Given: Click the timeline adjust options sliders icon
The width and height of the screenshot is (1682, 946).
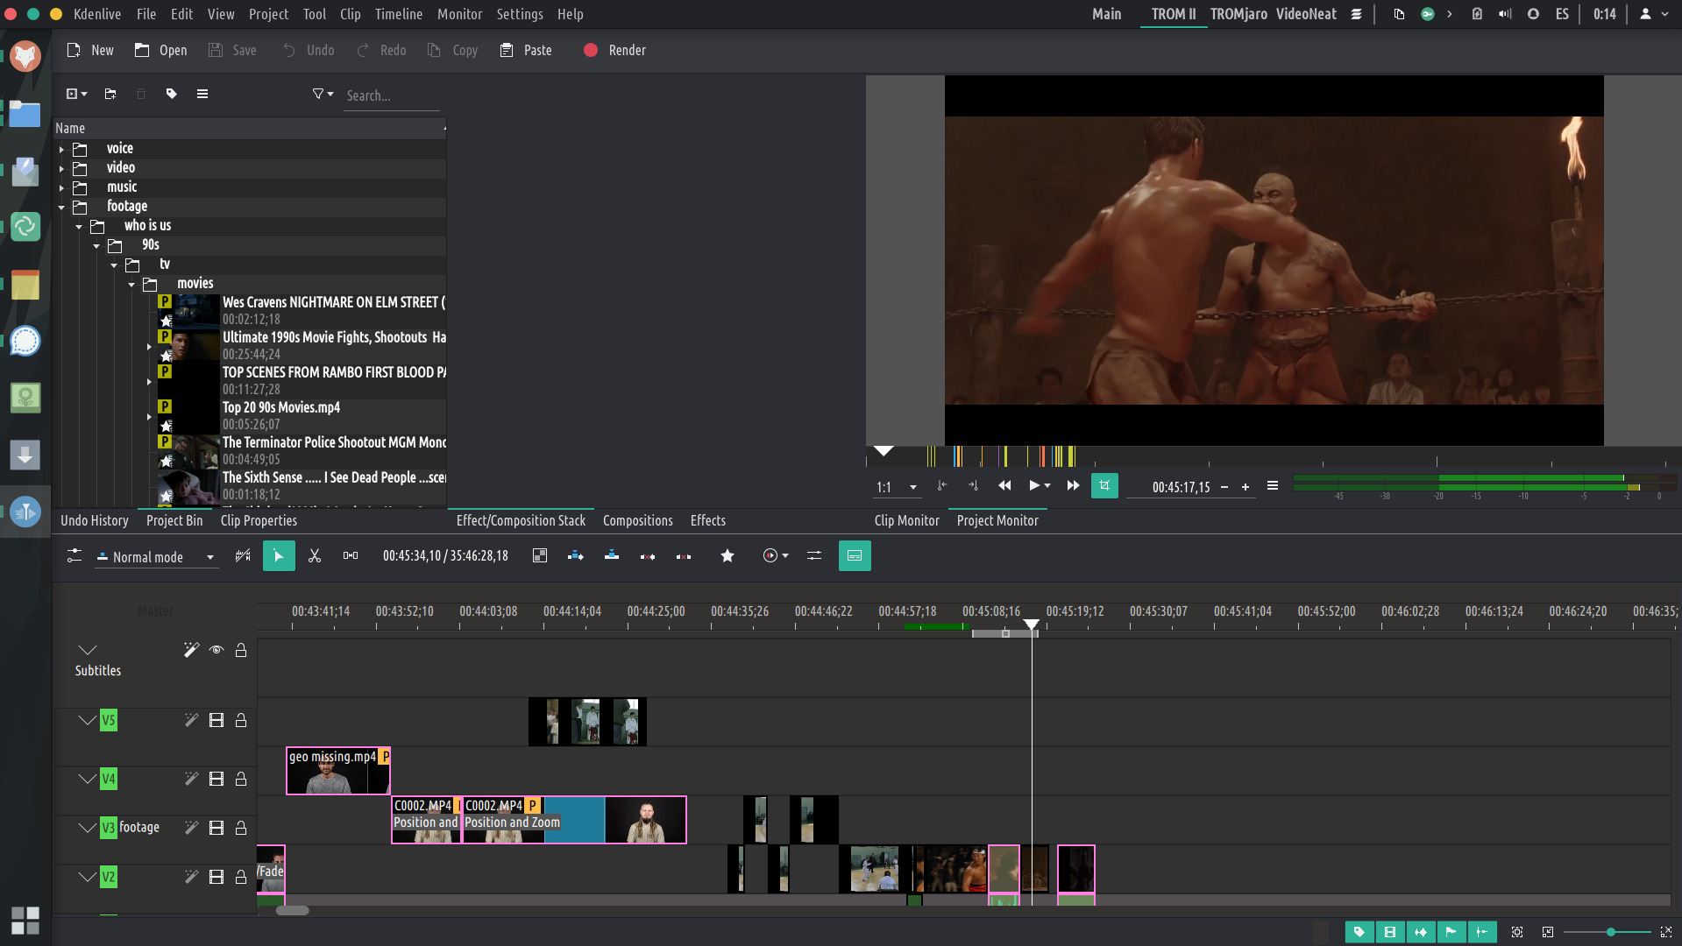Looking at the screenshot, I should [814, 556].
